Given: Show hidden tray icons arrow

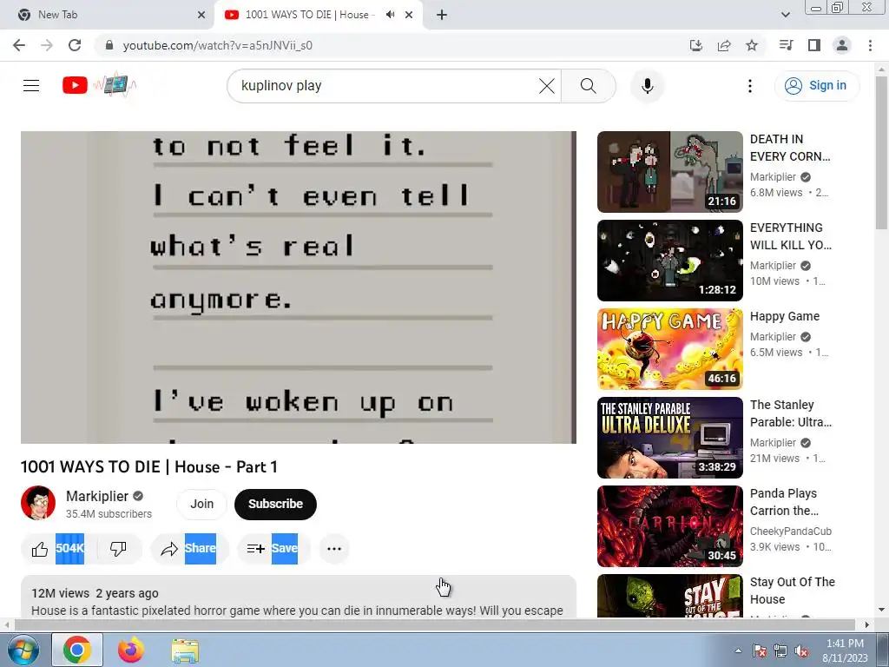Looking at the screenshot, I should (738, 650).
